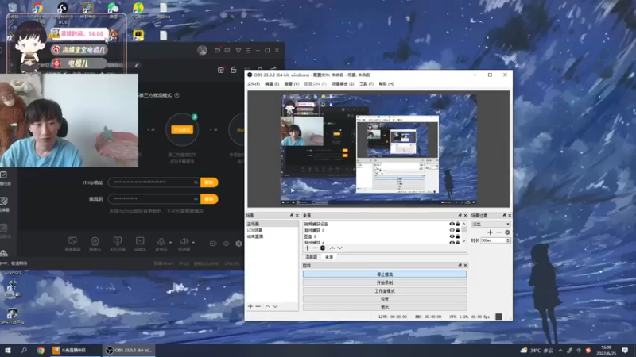The image size is (636, 357).
Task: Float the Controls dock panel
Action: [460, 266]
